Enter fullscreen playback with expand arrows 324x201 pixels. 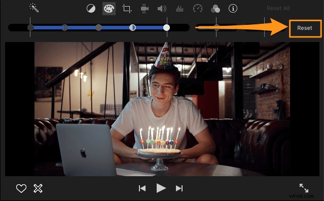tap(304, 188)
